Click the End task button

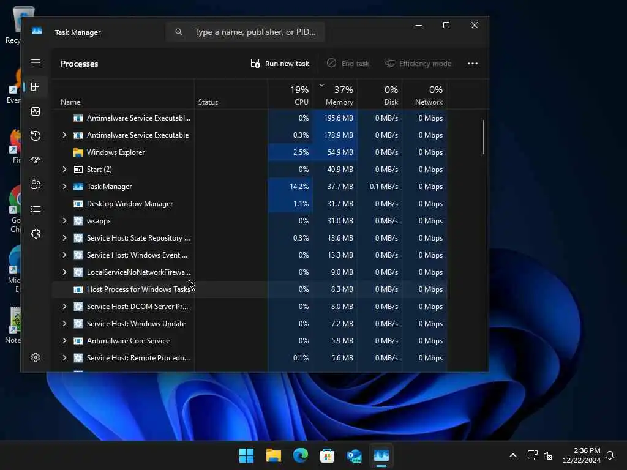point(348,64)
